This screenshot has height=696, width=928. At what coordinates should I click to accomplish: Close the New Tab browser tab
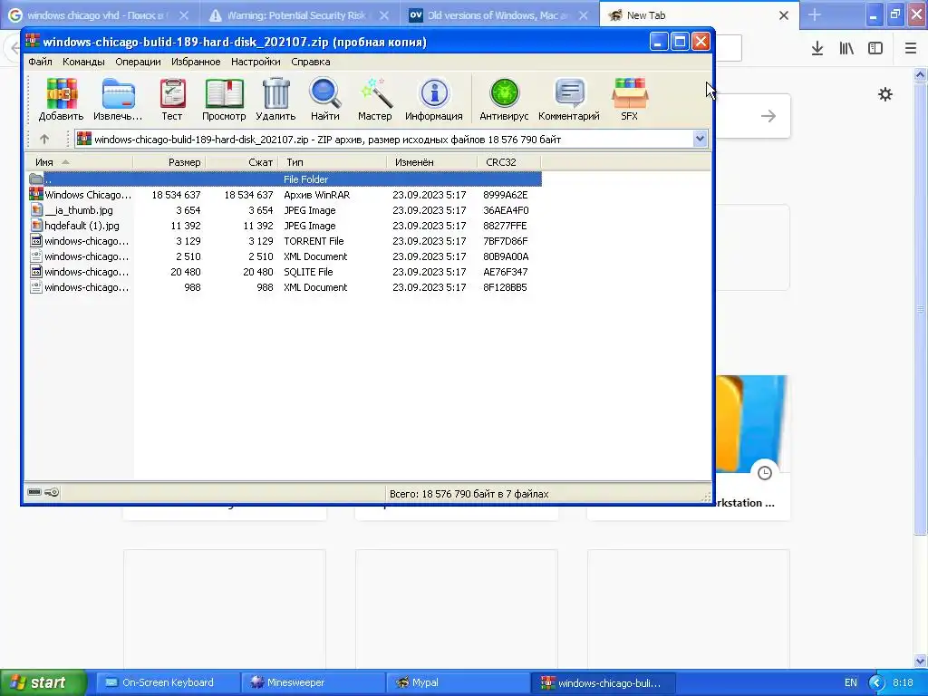tap(784, 15)
